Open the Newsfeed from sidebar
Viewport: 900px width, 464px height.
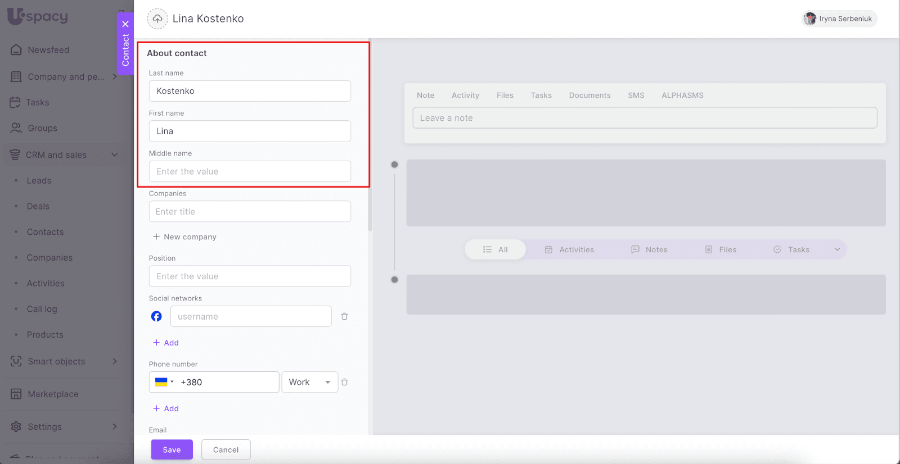[x=48, y=50]
